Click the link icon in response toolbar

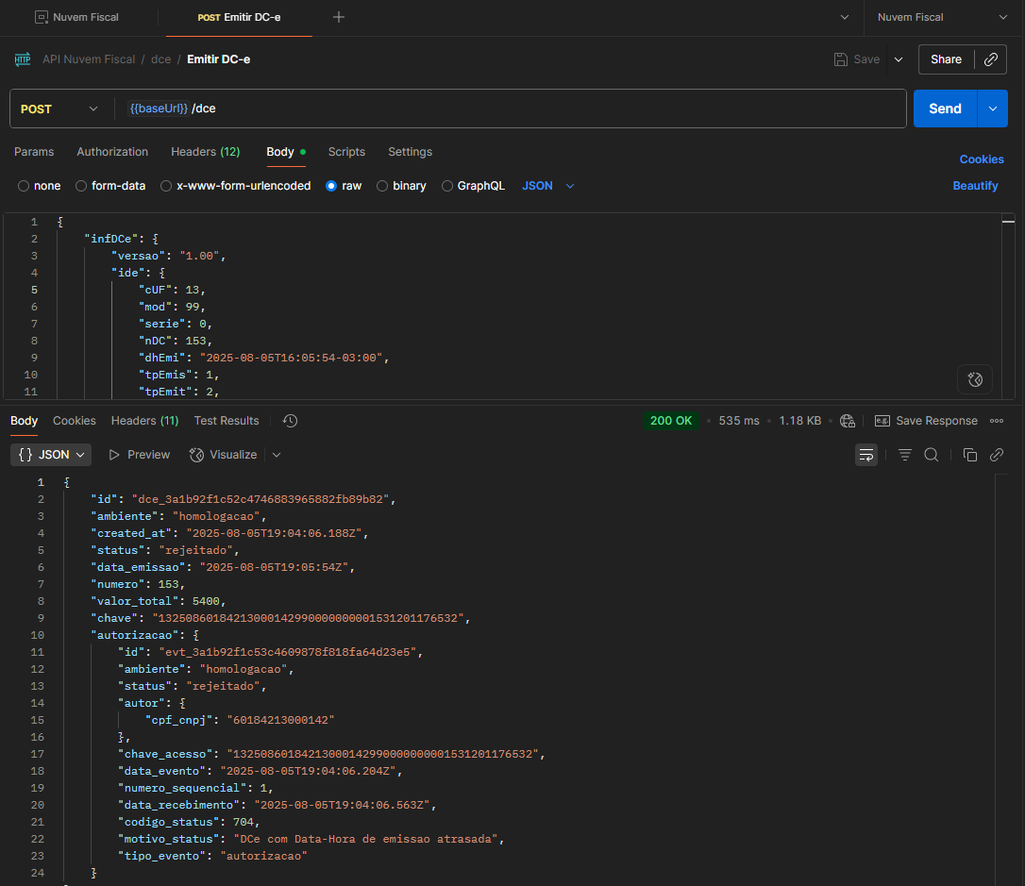[996, 455]
